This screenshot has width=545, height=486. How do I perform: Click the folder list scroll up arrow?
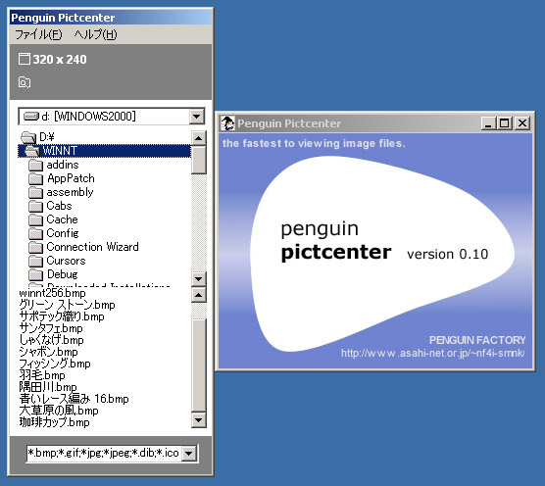pos(198,138)
